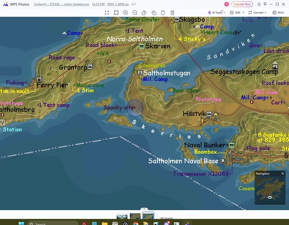Zoom in on the map image

coord(125,13)
